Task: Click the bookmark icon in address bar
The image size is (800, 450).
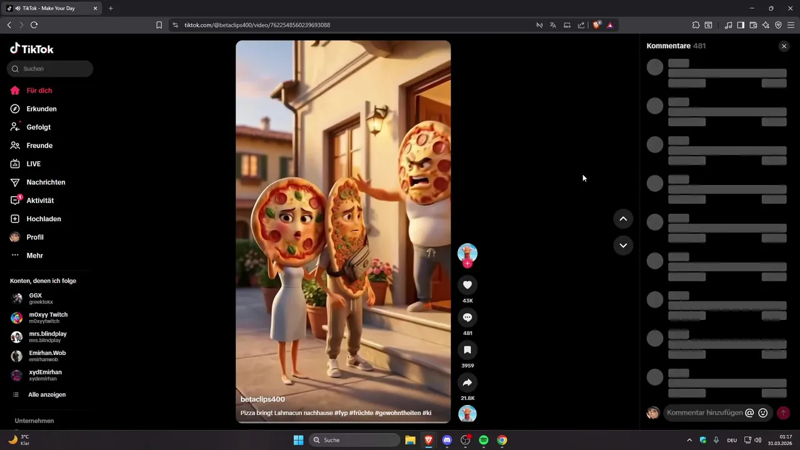Action: pyautogui.click(x=159, y=25)
